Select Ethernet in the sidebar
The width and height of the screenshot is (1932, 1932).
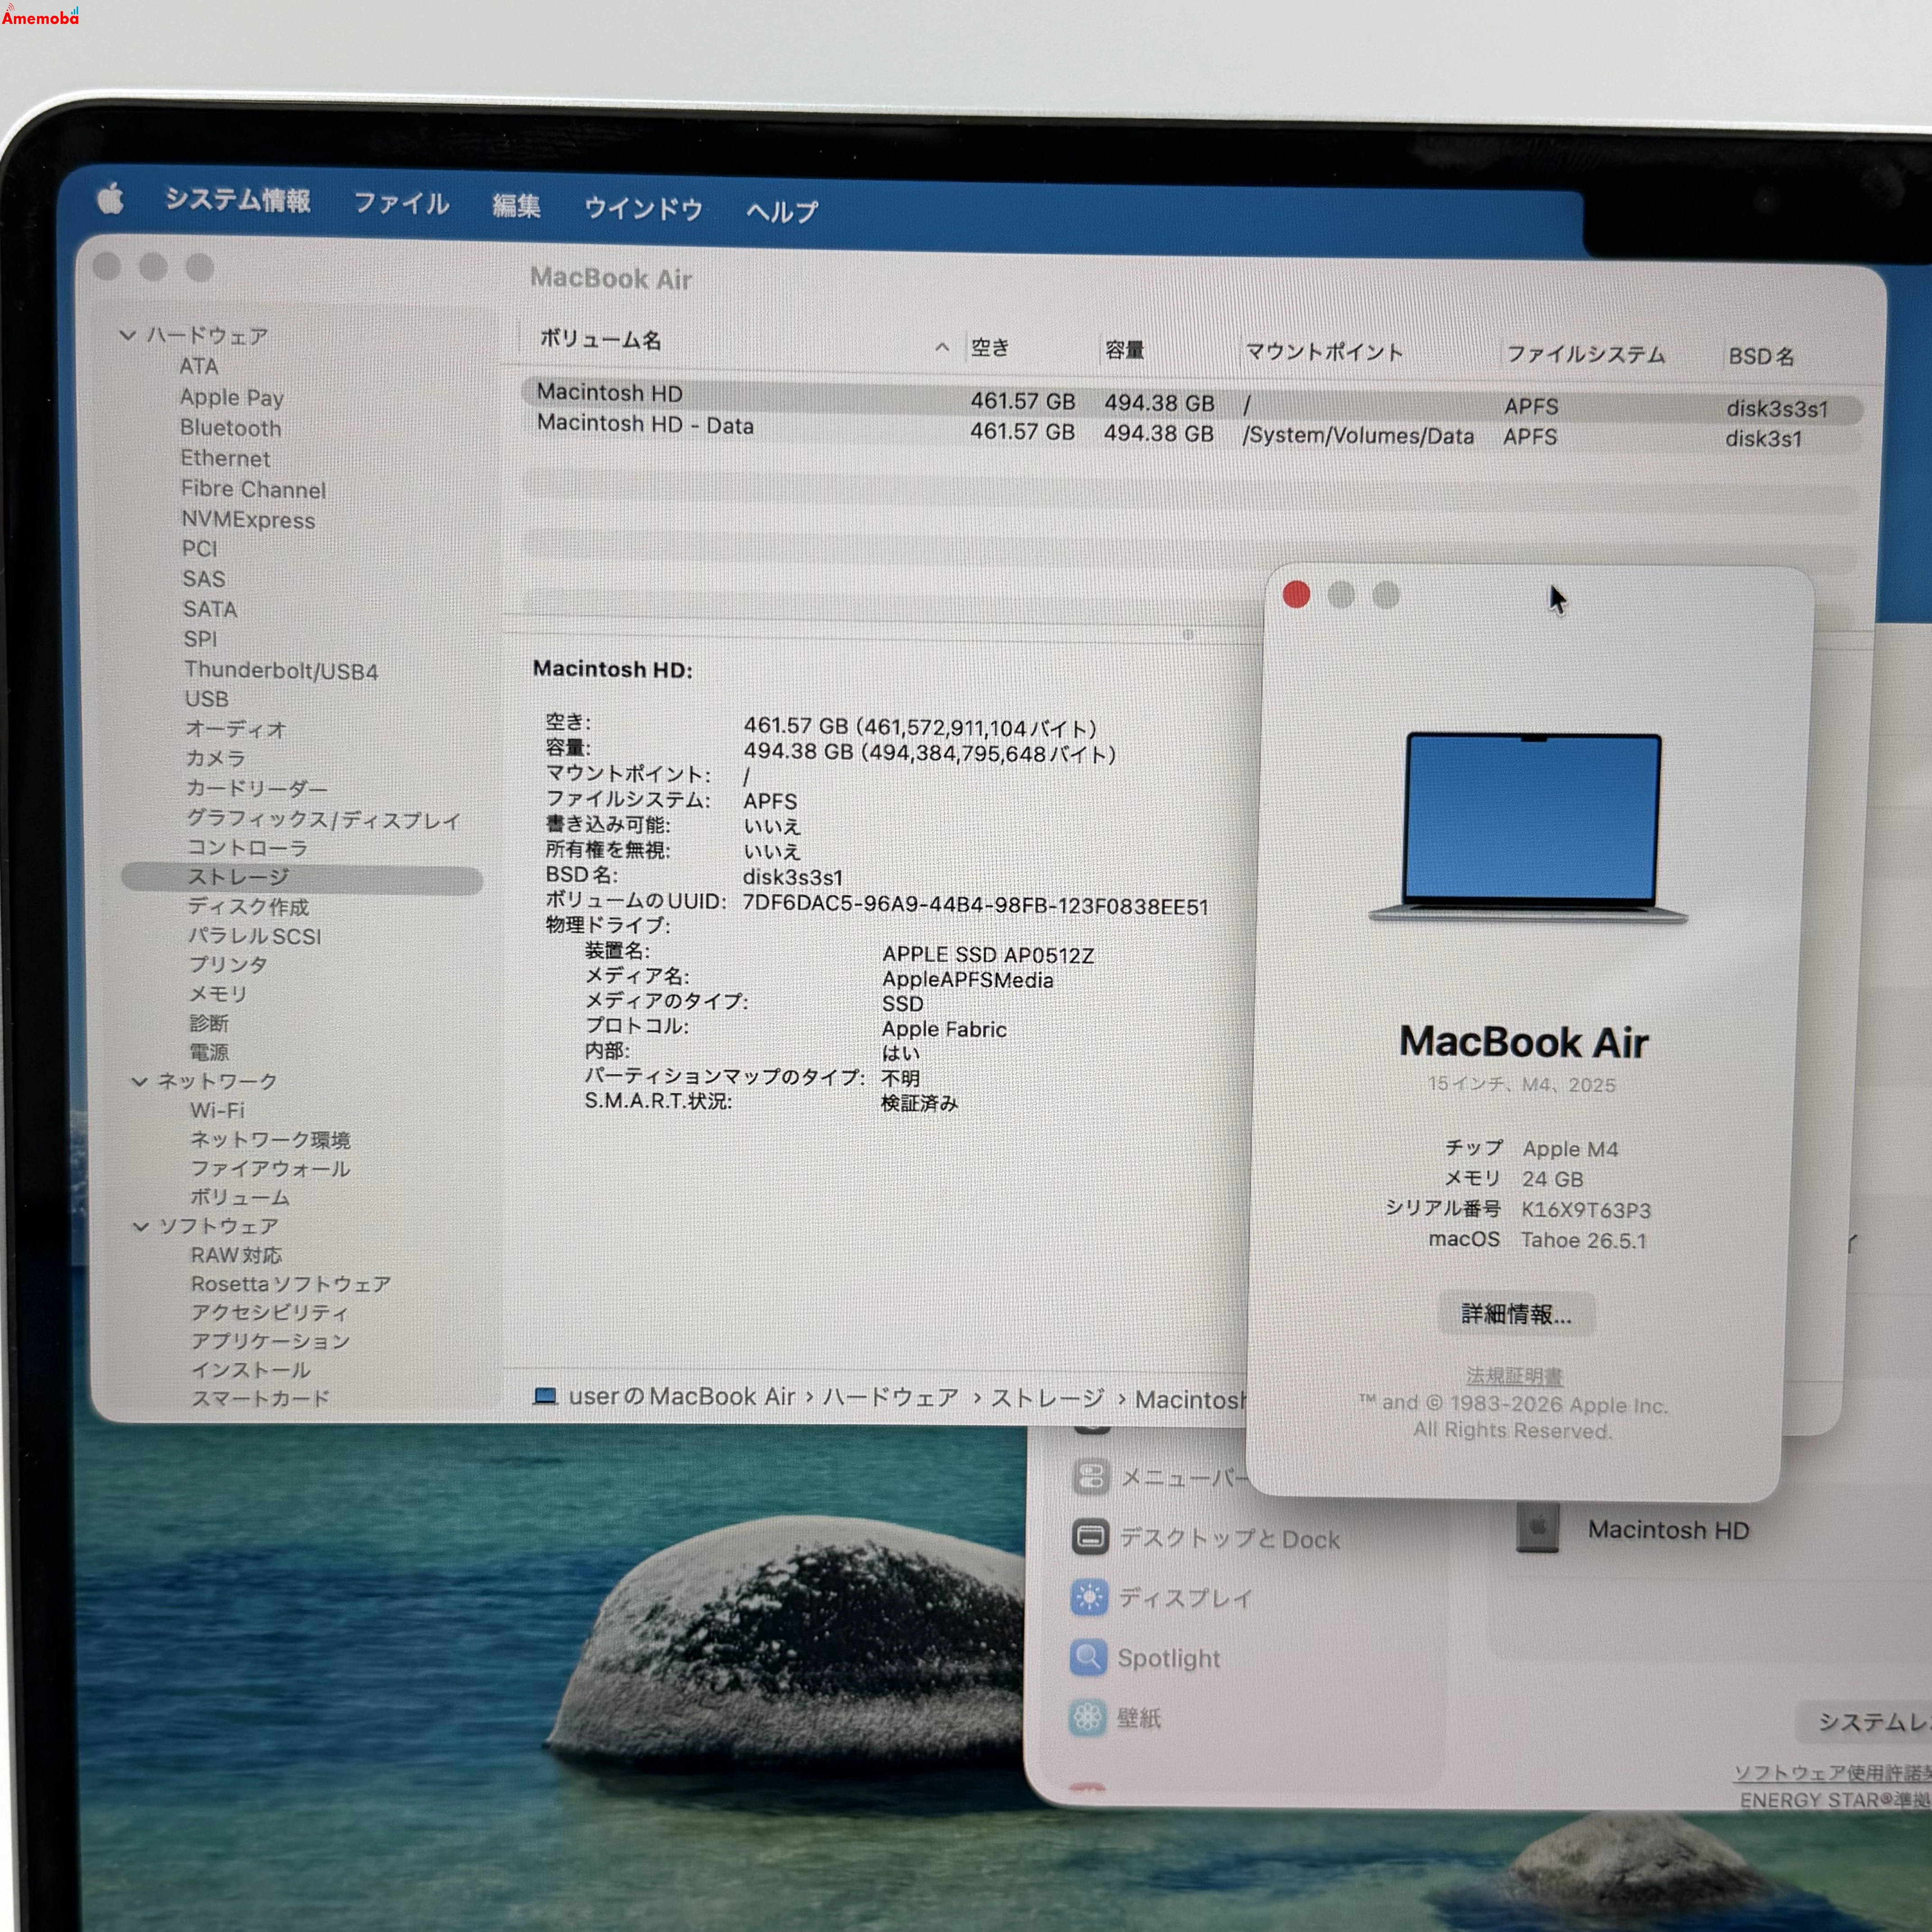225,458
